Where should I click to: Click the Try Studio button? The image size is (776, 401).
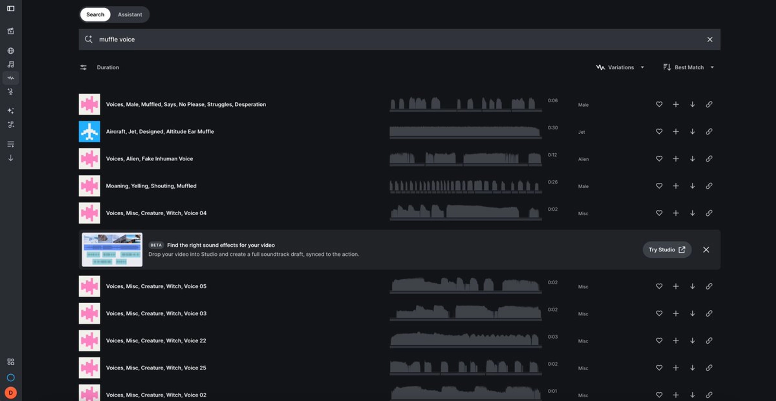pyautogui.click(x=667, y=250)
